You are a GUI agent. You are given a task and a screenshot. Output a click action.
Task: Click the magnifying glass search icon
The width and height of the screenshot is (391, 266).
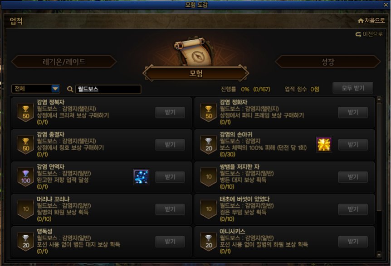pos(70,89)
